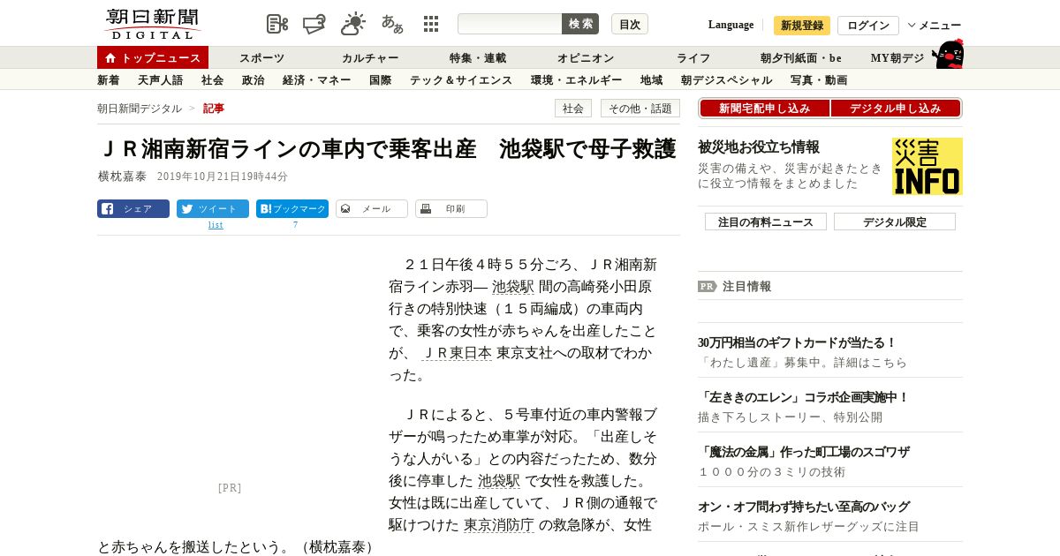Click the 朝日新聞デジタル breadcrumb link
This screenshot has height=556, width=1060.
click(x=140, y=109)
